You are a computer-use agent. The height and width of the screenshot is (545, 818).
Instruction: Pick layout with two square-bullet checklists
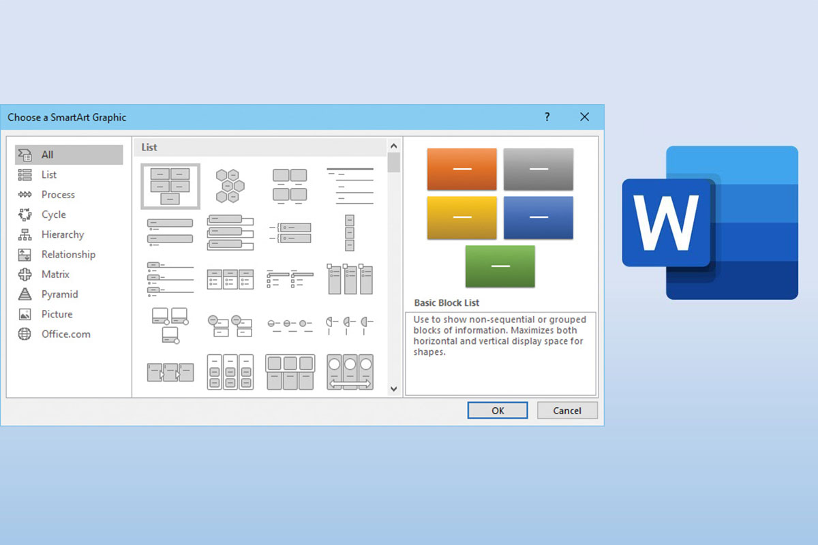290,279
